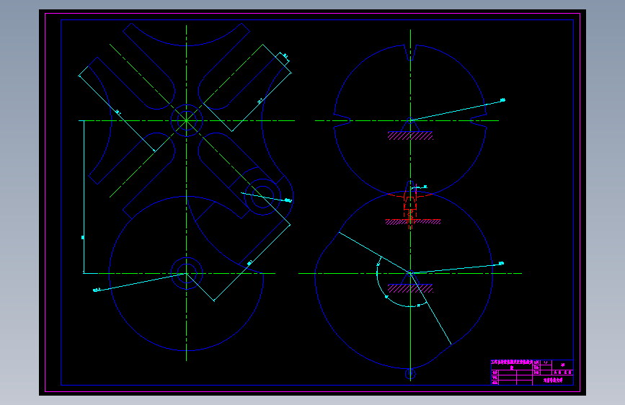Click the right notch of the upper right disc
The height and width of the screenshot is (405, 625).
click(x=479, y=120)
